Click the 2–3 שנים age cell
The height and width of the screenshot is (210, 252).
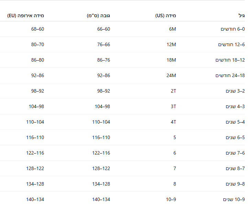click(235, 91)
